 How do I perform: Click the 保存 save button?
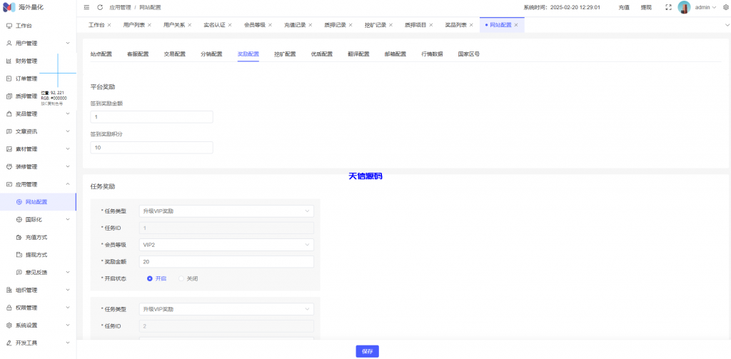[x=368, y=352]
